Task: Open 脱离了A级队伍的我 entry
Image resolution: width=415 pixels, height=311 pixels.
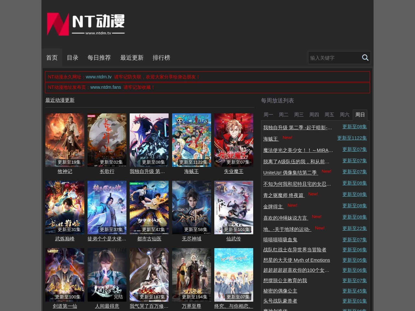Action: [296, 162]
